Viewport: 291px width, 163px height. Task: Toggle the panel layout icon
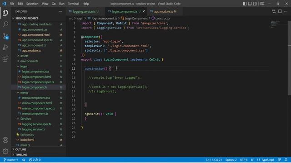point(250,4)
